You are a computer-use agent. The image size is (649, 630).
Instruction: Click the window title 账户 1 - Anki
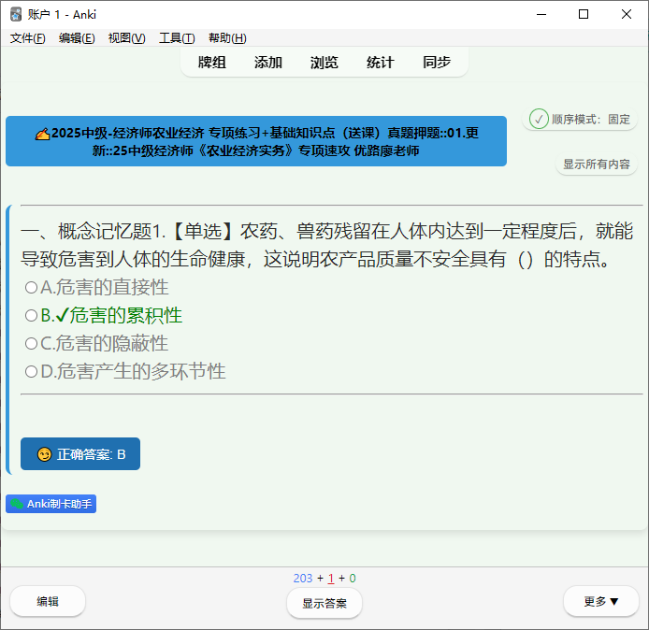62,14
